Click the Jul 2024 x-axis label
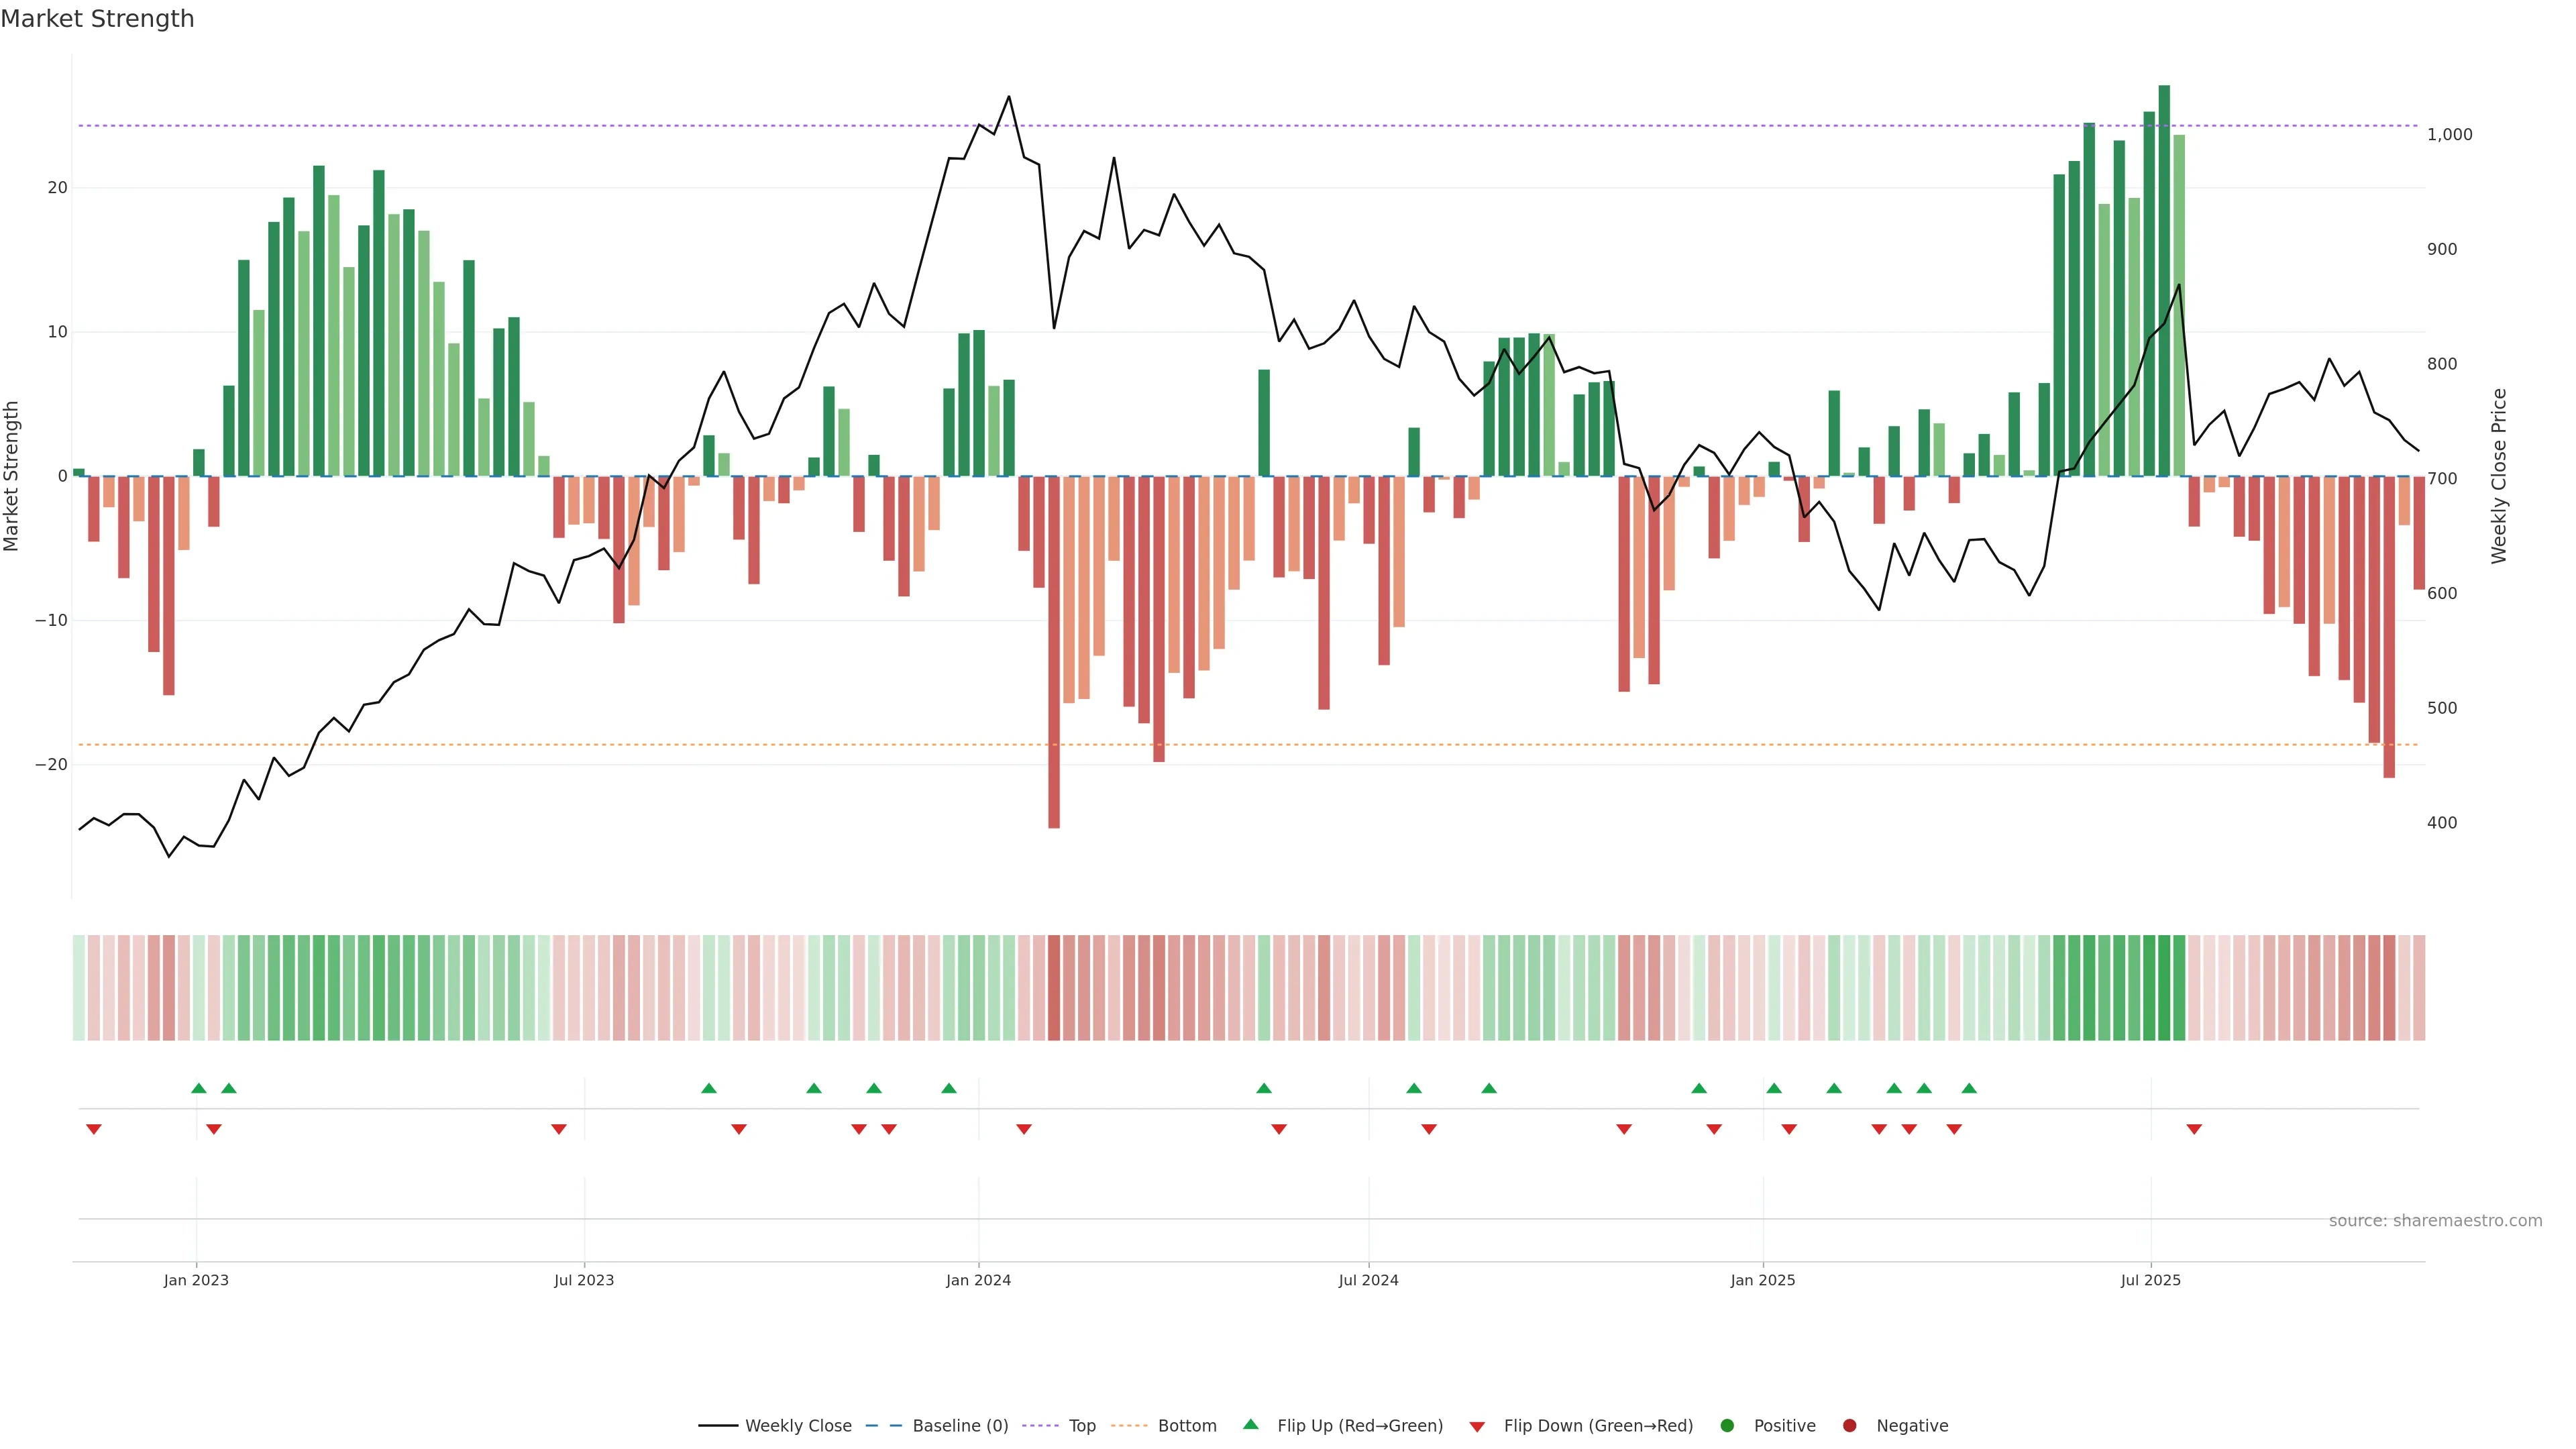Viewport: 2576px width, 1449px height. [x=1368, y=1280]
